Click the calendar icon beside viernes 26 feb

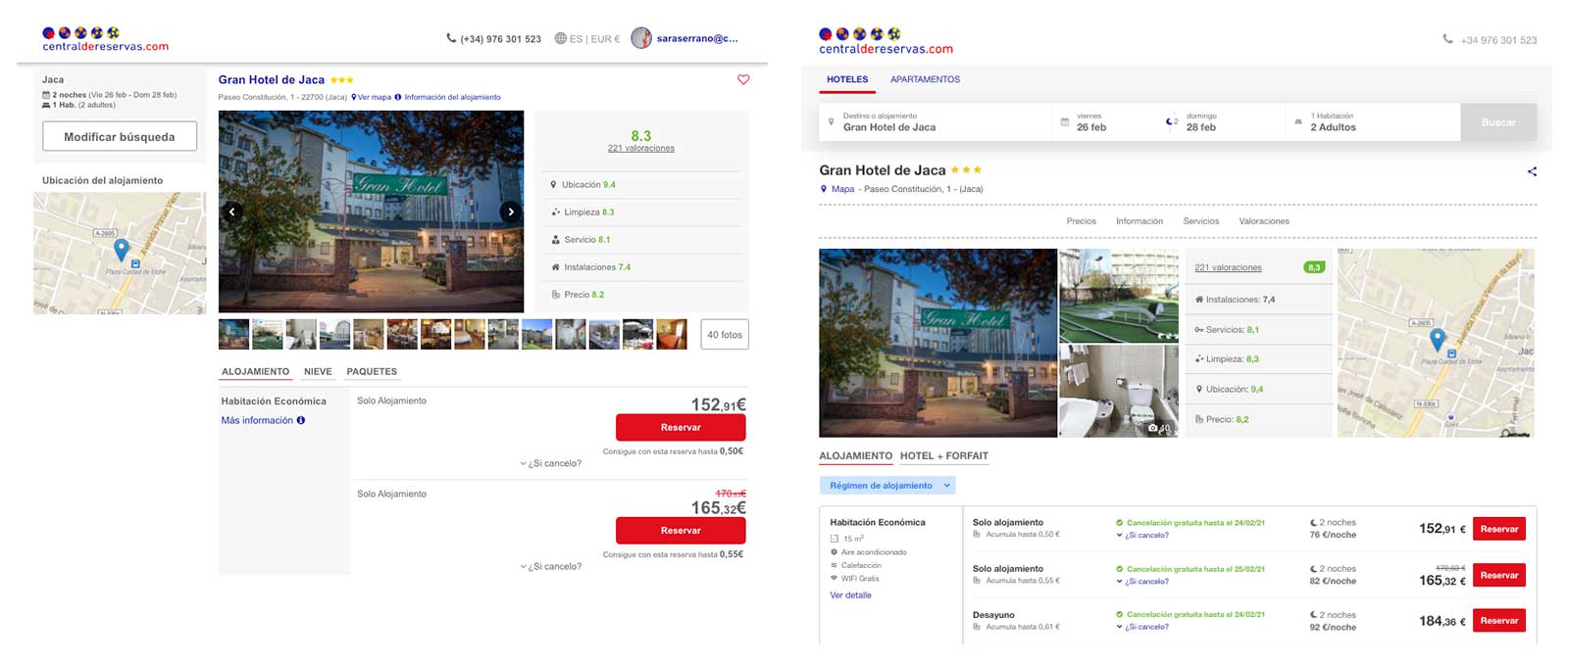tap(1064, 122)
